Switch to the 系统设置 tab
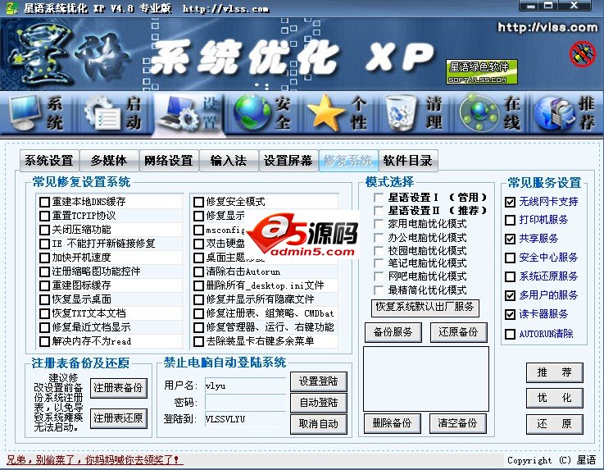The width and height of the screenshot is (604, 470). coord(49,161)
